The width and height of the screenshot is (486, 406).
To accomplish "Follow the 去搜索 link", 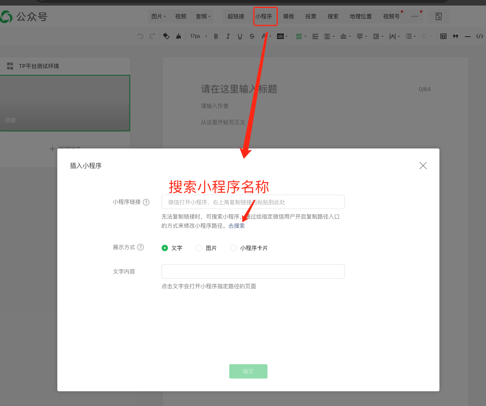I will coord(236,226).
